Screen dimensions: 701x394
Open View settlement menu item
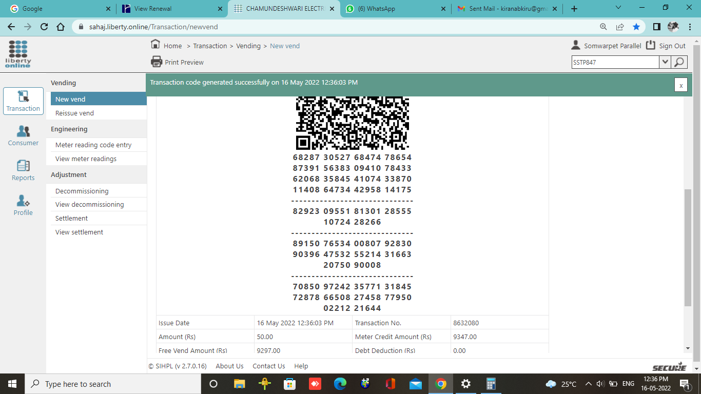pos(99,232)
